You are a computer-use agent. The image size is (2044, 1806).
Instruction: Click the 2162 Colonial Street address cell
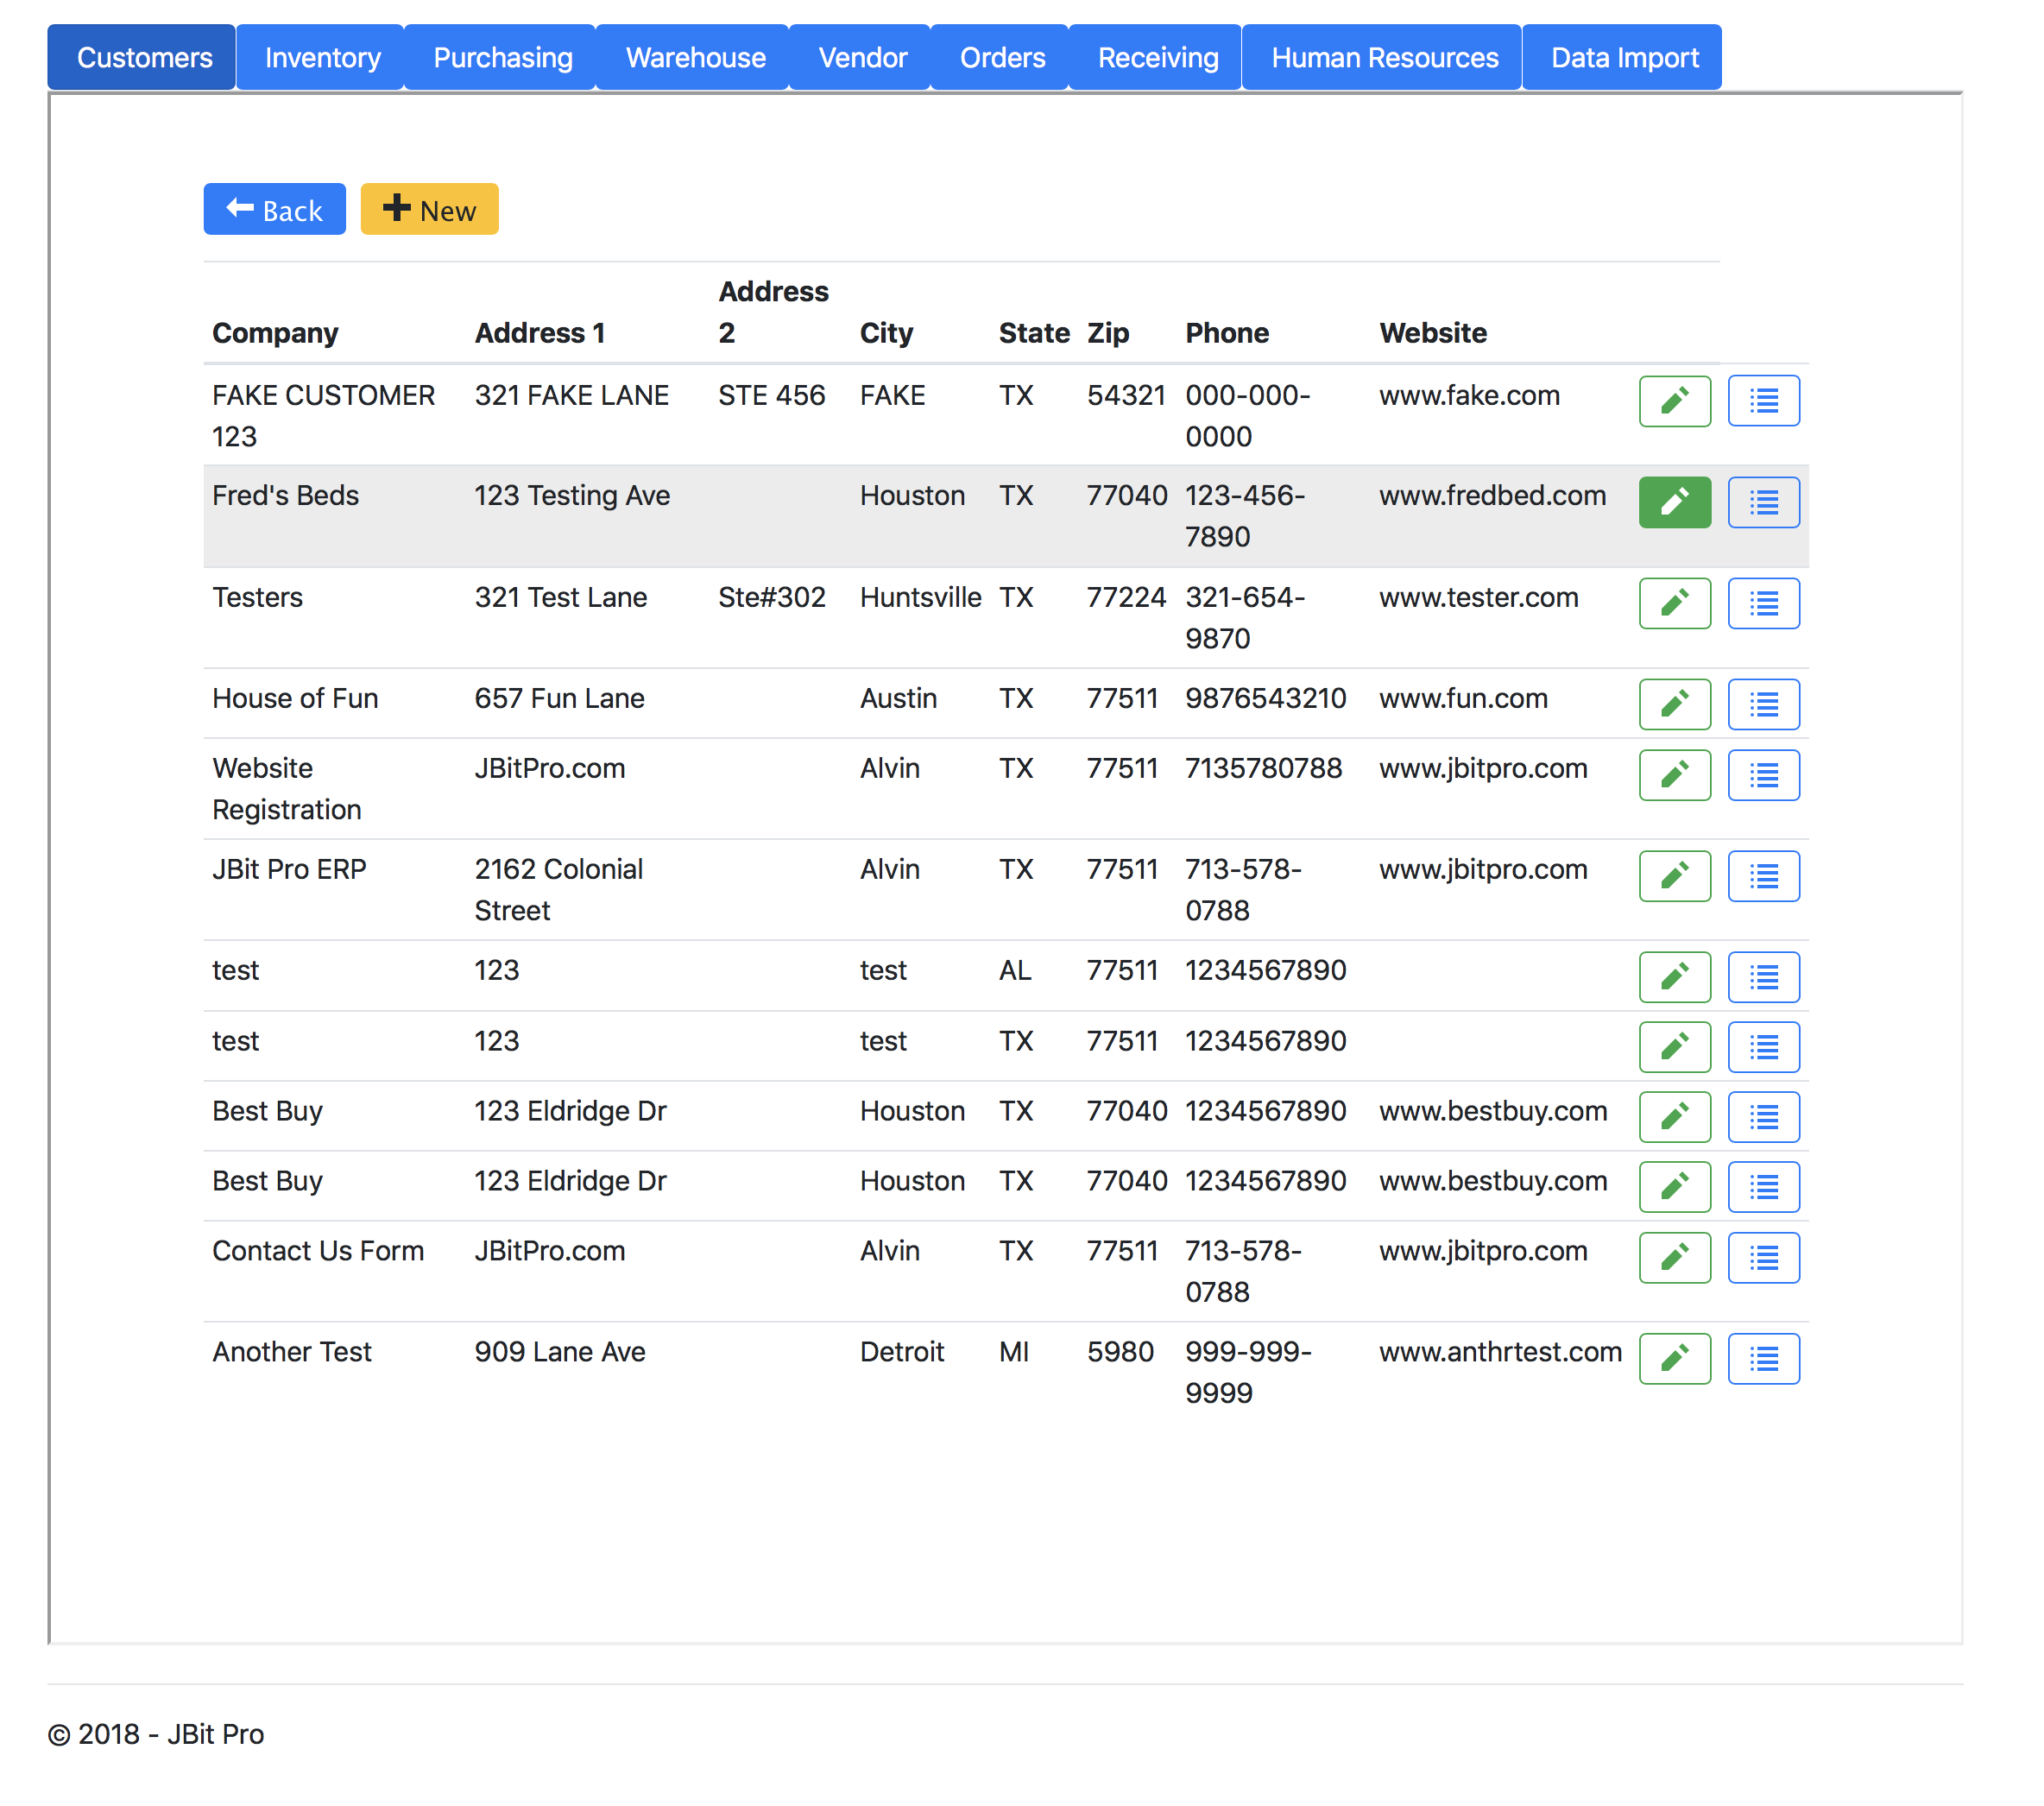pos(559,890)
